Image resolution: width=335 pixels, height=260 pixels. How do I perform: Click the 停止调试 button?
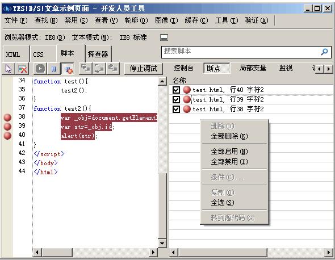pyautogui.click(x=143, y=69)
